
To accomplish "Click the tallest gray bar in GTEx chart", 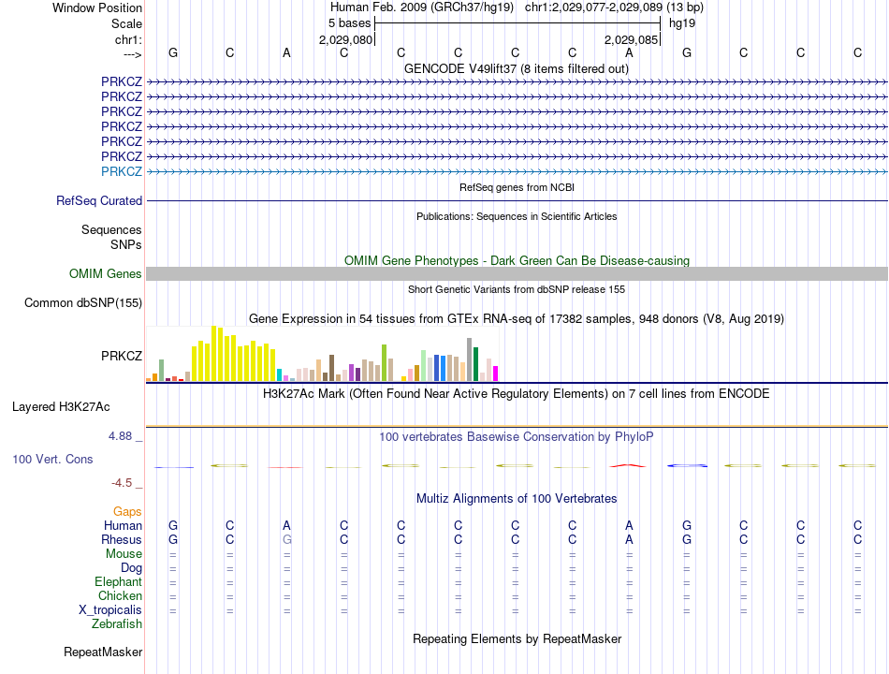I will point(469,359).
